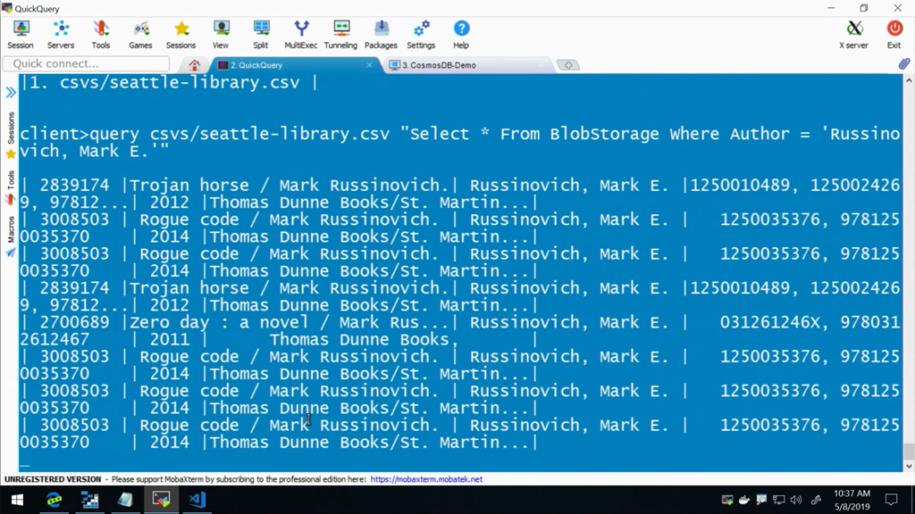915x514 pixels.
Task: Open the Action Center notifications icon
Action: (x=891, y=500)
